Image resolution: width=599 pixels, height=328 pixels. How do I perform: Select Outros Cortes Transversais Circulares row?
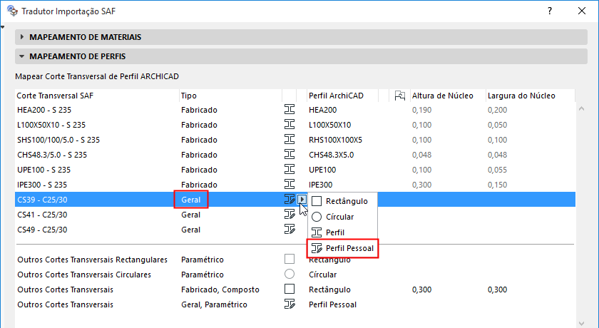pyautogui.click(x=295, y=274)
